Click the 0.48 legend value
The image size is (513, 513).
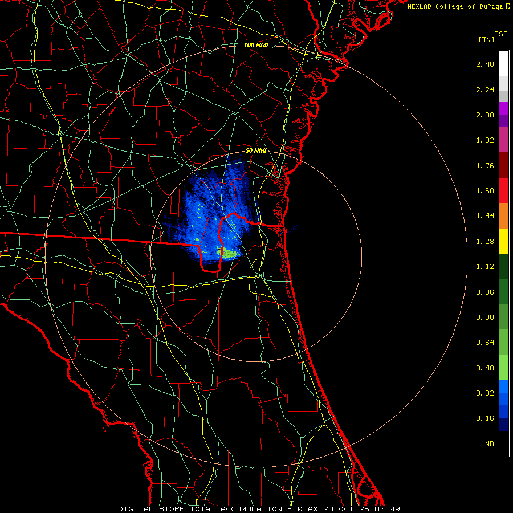tap(485, 368)
